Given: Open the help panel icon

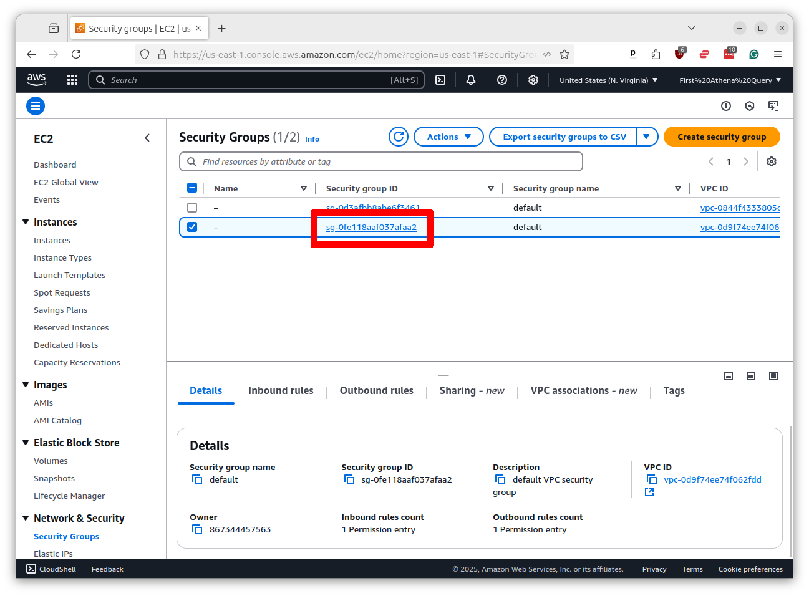Looking at the screenshot, I should pos(502,80).
